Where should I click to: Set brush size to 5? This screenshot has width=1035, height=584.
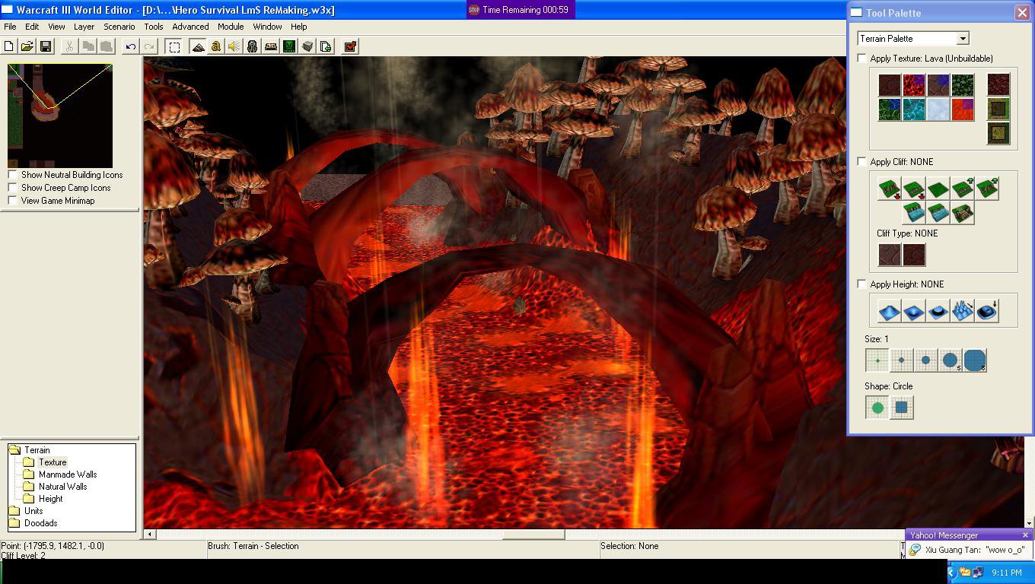[x=950, y=360]
